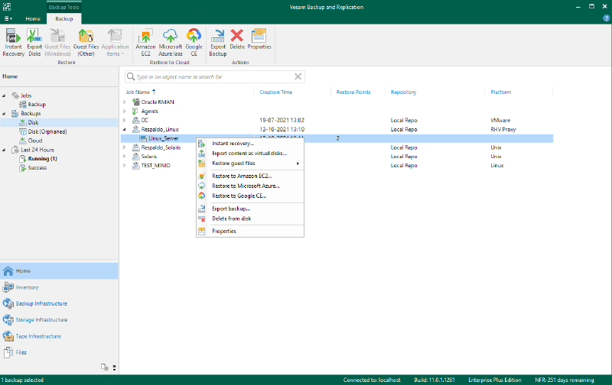Image resolution: width=612 pixels, height=385 pixels.
Task: Choose Delete from disk menu item
Action: coord(250,218)
